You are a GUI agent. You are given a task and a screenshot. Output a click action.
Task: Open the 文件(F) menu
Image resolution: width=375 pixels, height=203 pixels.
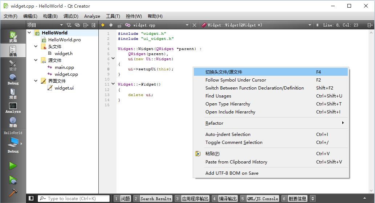pyautogui.click(x=11, y=16)
